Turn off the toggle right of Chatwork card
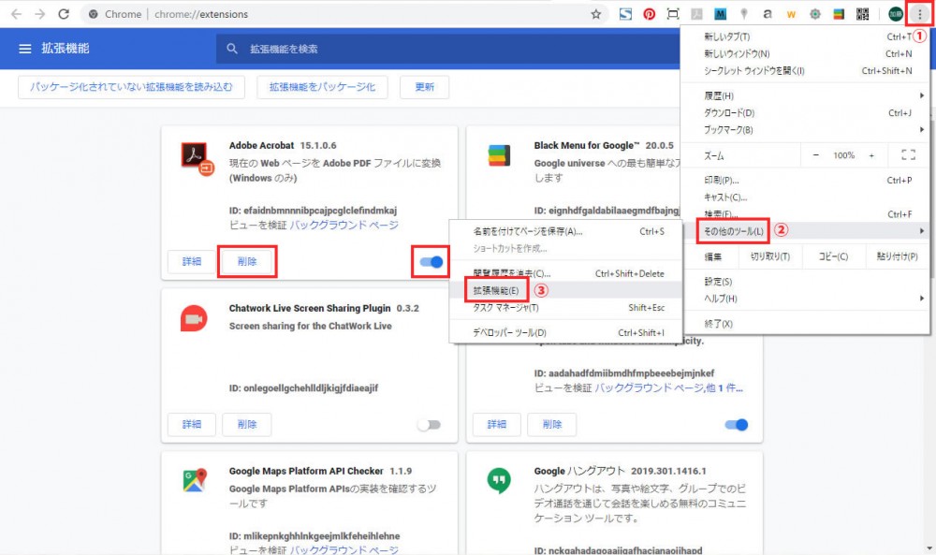Image resolution: width=936 pixels, height=555 pixels. [x=736, y=425]
